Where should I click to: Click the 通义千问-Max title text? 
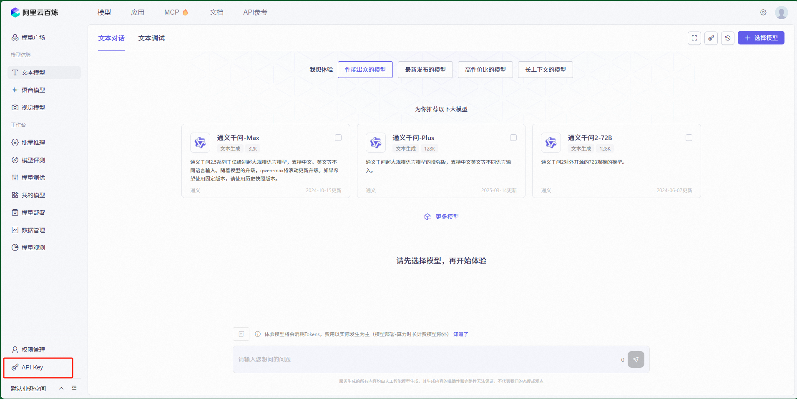coord(238,138)
